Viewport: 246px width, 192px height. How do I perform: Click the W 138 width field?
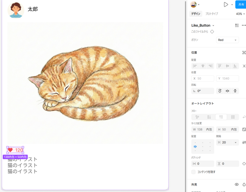pyautogui.click(x=203, y=130)
